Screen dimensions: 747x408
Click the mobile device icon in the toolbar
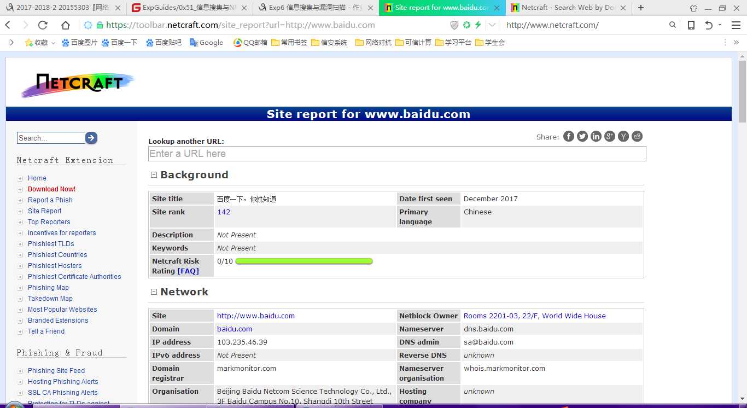(691, 25)
